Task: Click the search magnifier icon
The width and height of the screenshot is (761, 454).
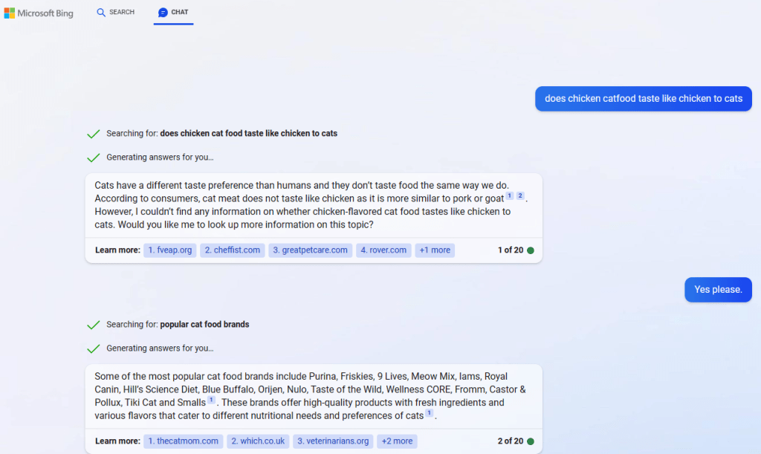Action: pyautogui.click(x=101, y=13)
